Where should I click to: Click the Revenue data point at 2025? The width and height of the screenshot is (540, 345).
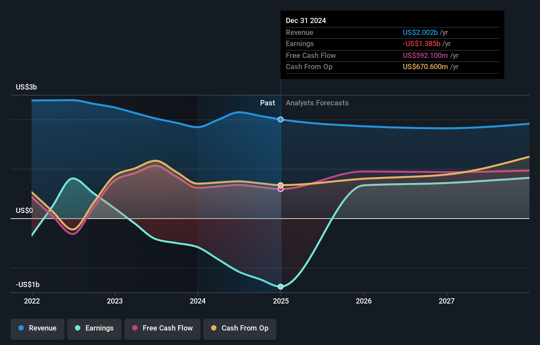pyautogui.click(x=281, y=119)
